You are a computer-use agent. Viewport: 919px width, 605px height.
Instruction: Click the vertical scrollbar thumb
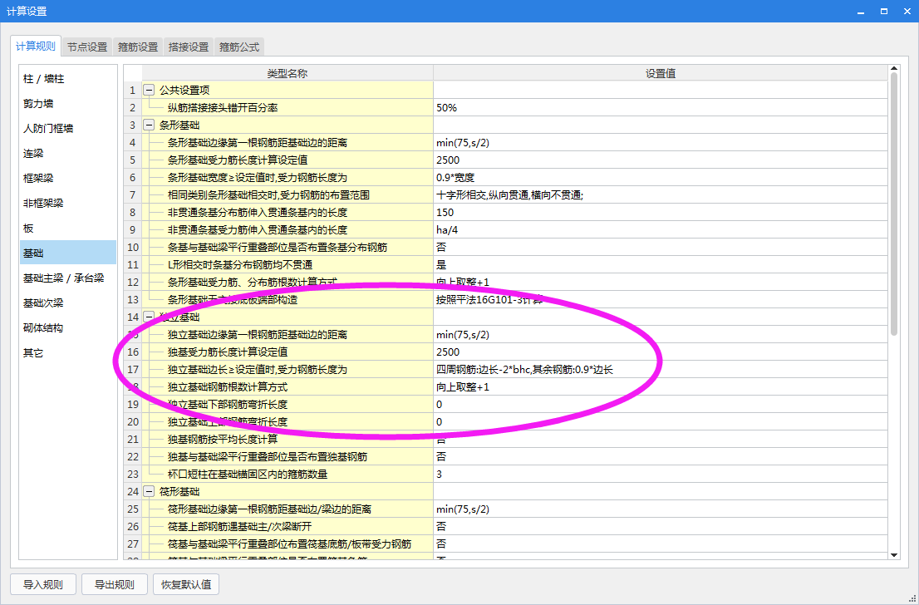tap(894, 204)
